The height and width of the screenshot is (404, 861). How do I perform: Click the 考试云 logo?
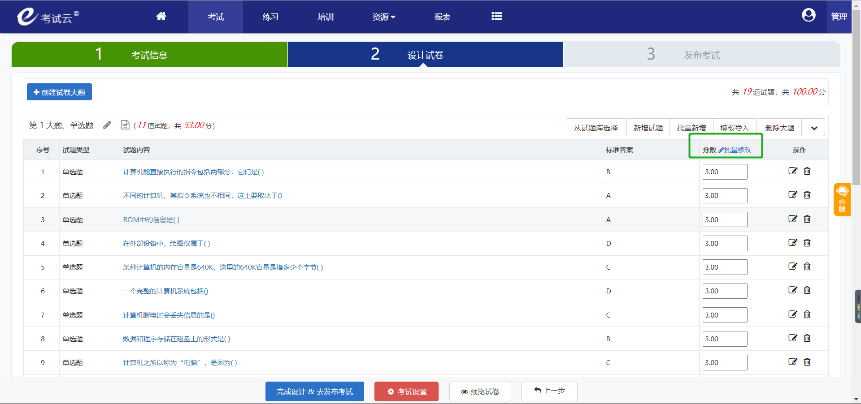click(x=48, y=17)
